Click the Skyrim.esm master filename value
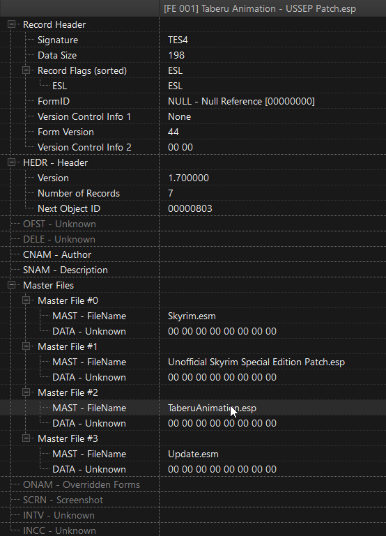Image resolution: width=386 pixels, height=536 pixels. pyautogui.click(x=192, y=316)
